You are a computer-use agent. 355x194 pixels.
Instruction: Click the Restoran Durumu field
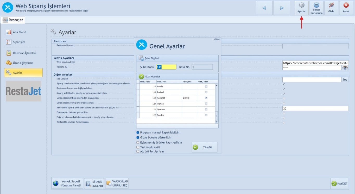pyautogui.click(x=315, y=46)
